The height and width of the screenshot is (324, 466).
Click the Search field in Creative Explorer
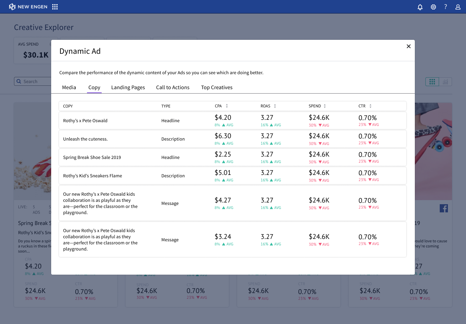[x=32, y=81]
